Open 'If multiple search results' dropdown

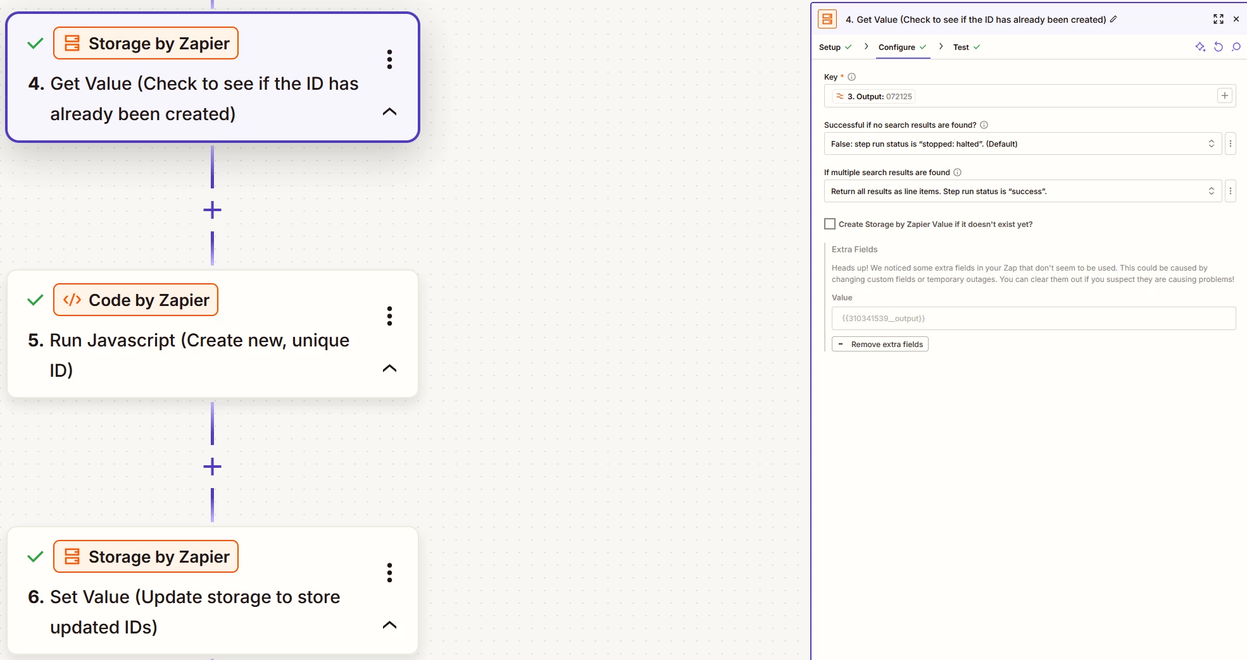tap(1022, 191)
